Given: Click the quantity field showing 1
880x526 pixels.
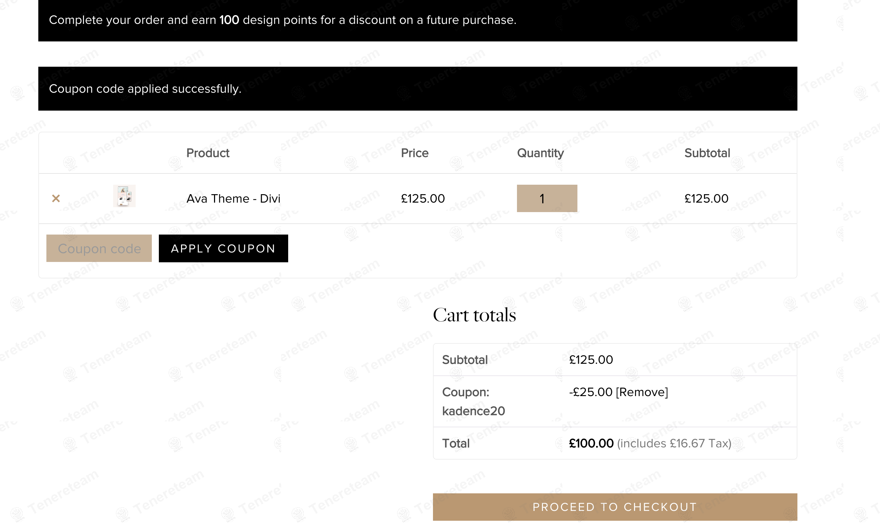Looking at the screenshot, I should 546,198.
